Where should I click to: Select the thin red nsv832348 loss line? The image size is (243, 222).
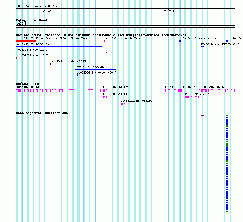click(61, 52)
